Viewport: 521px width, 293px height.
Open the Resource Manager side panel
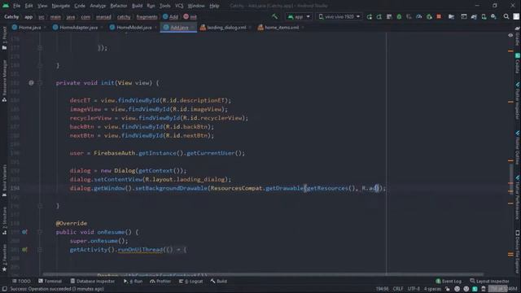click(4, 81)
